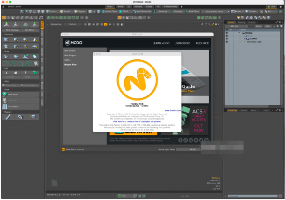
Task: Toggle Show this on start up checkbox
Action: pos(63,150)
